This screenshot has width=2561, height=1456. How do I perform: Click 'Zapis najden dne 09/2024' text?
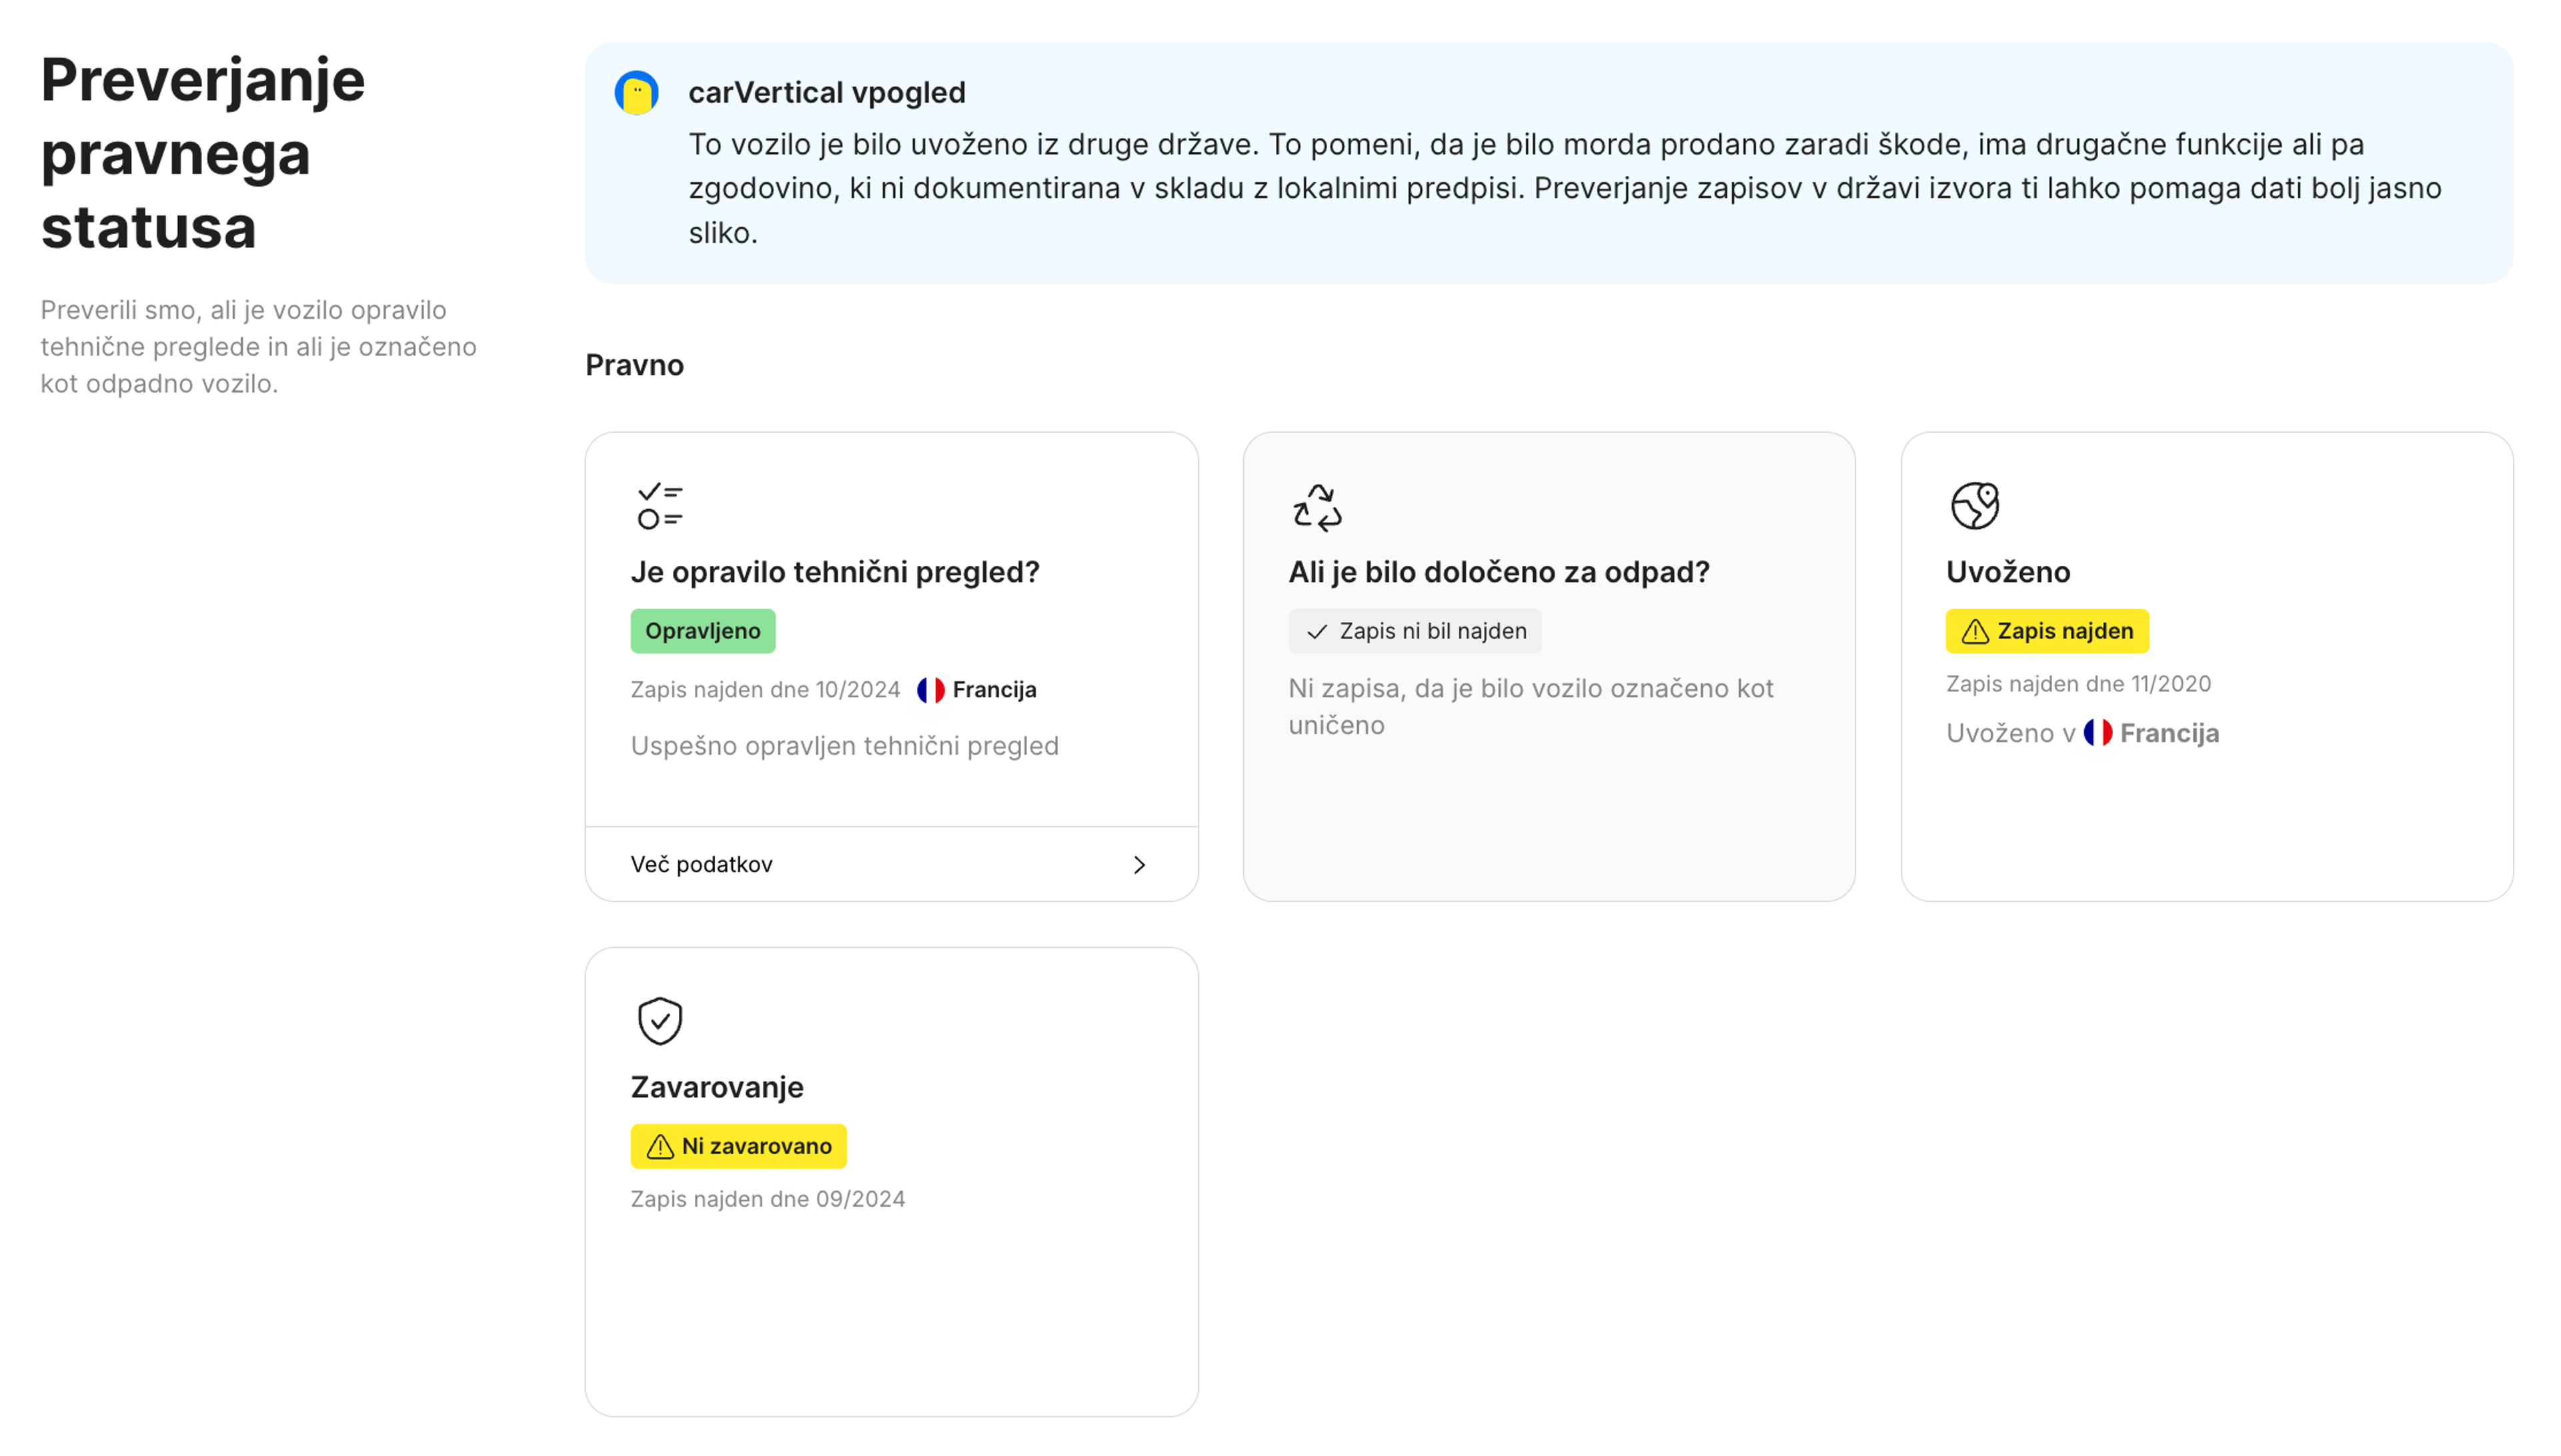767,1199
